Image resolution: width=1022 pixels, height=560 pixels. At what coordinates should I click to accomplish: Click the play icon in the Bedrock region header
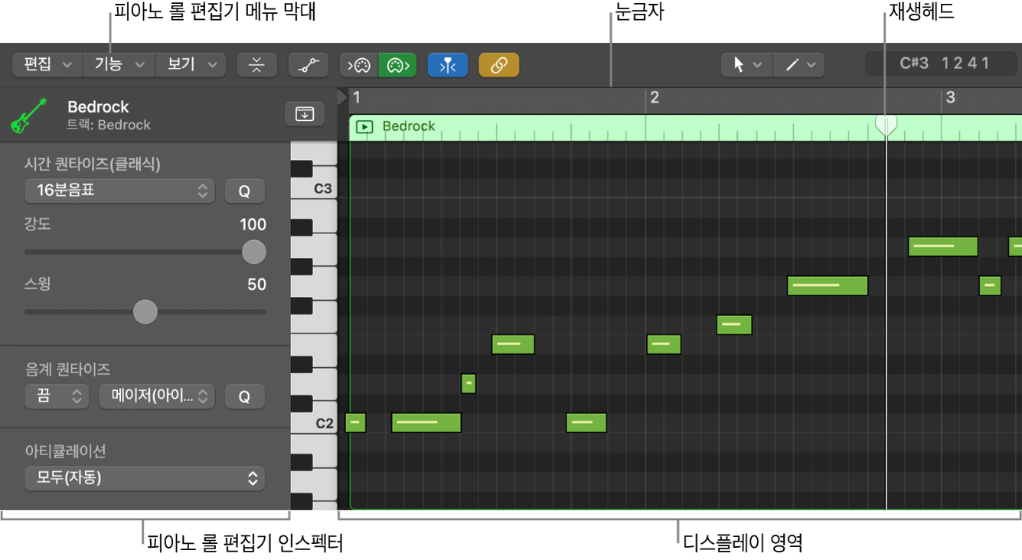pos(364,127)
